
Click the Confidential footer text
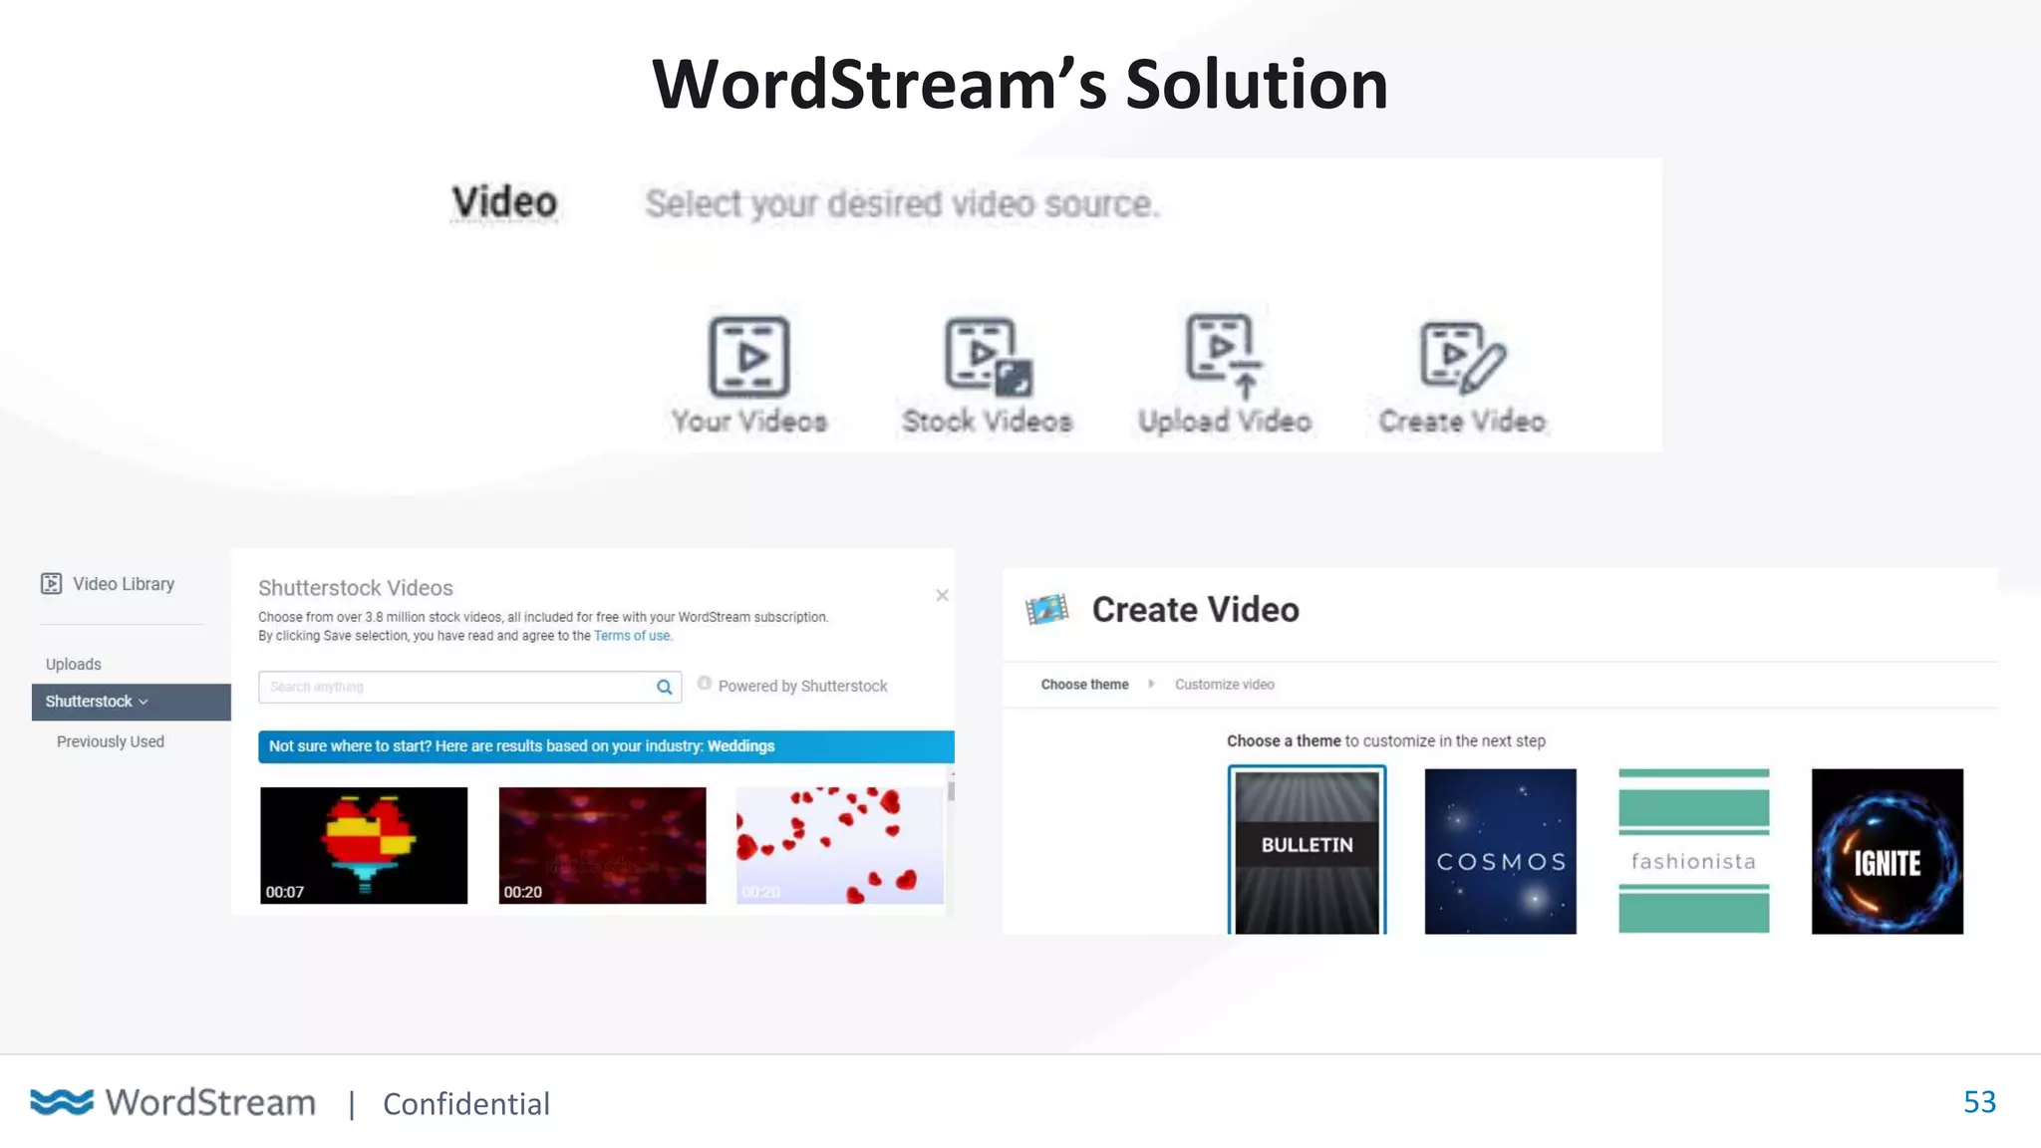(x=465, y=1103)
